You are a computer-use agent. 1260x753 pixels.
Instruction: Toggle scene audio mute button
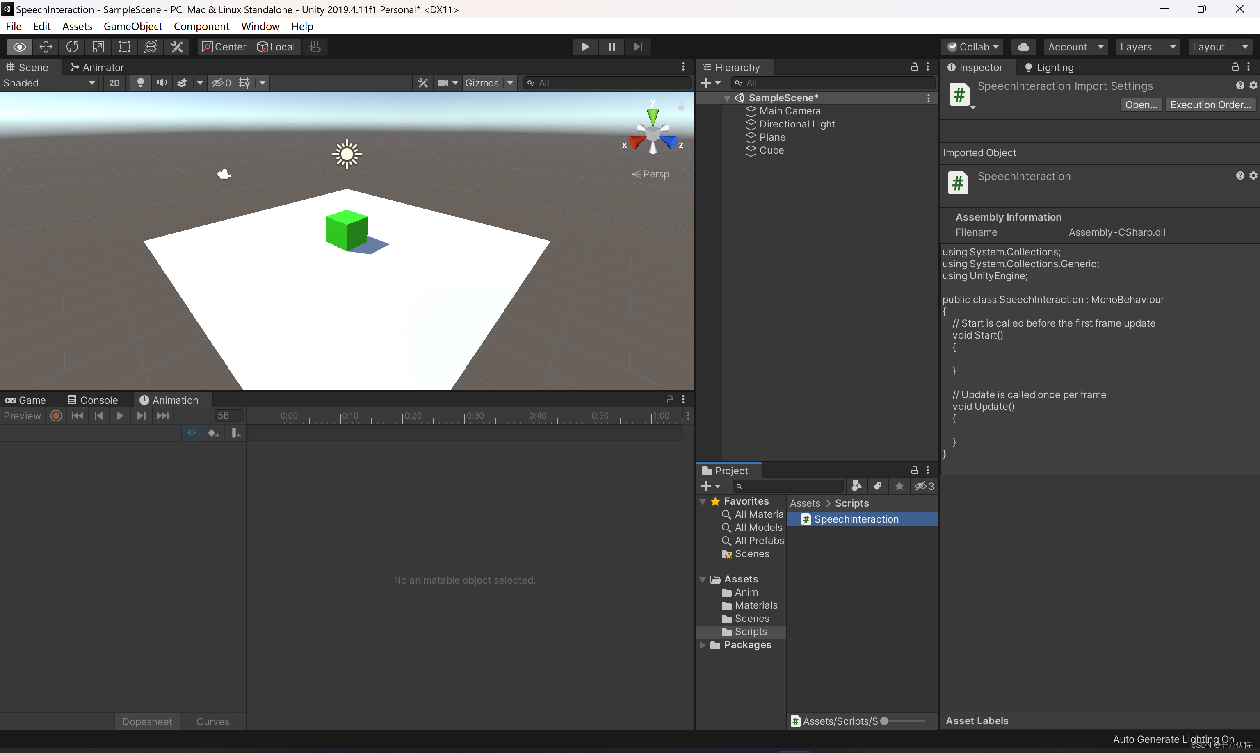[x=162, y=83]
